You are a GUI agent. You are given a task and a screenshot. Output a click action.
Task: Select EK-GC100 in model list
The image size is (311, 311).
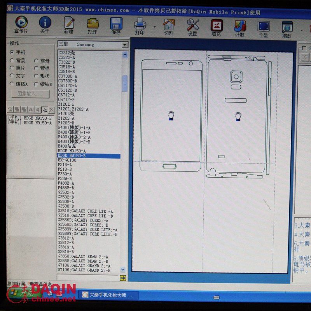pos(67,160)
